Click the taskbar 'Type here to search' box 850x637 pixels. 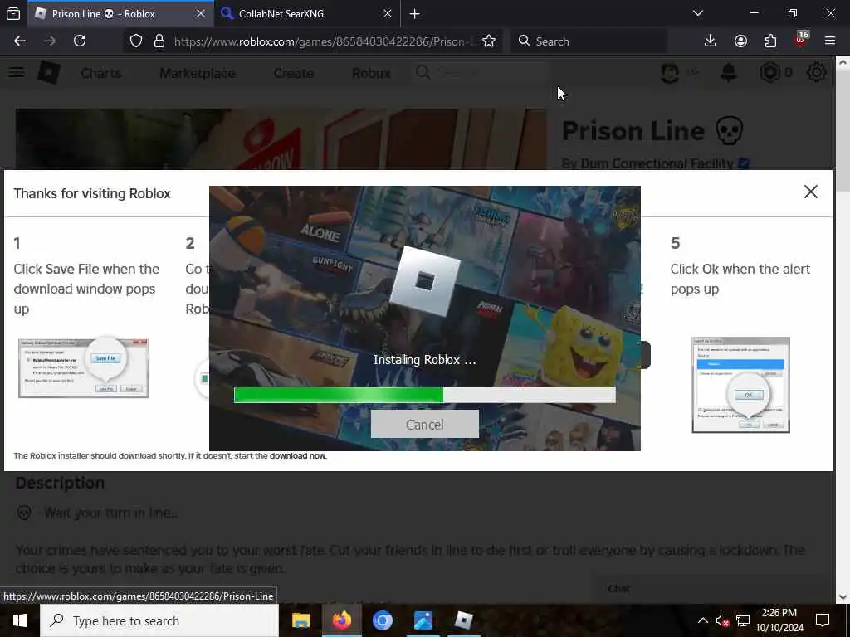click(x=159, y=620)
